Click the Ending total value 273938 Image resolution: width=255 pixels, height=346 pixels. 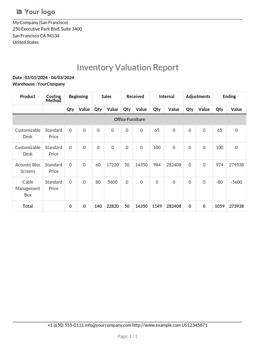(x=237, y=206)
